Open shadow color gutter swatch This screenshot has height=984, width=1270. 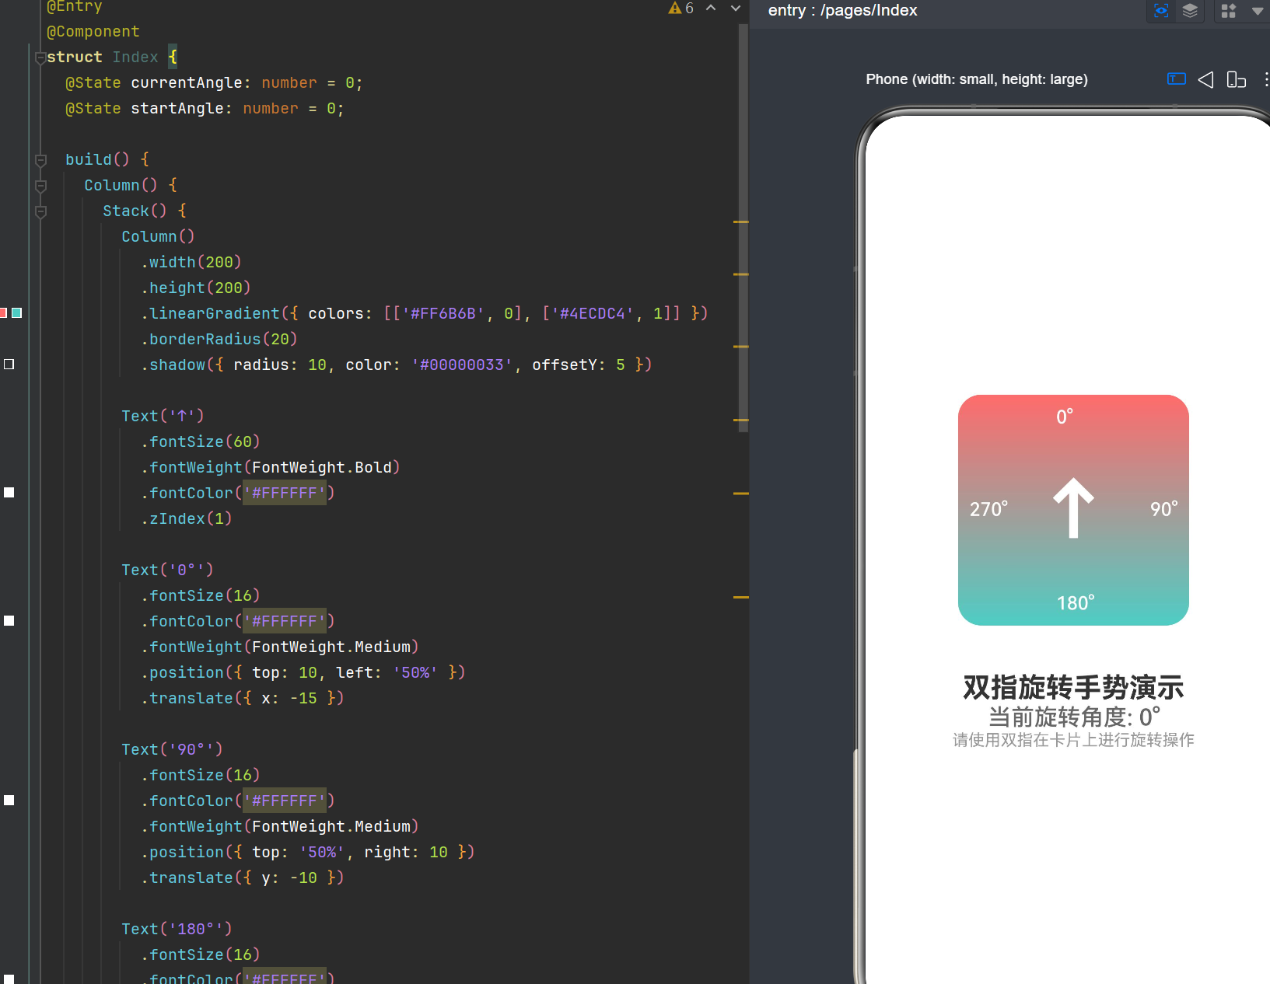coord(9,365)
